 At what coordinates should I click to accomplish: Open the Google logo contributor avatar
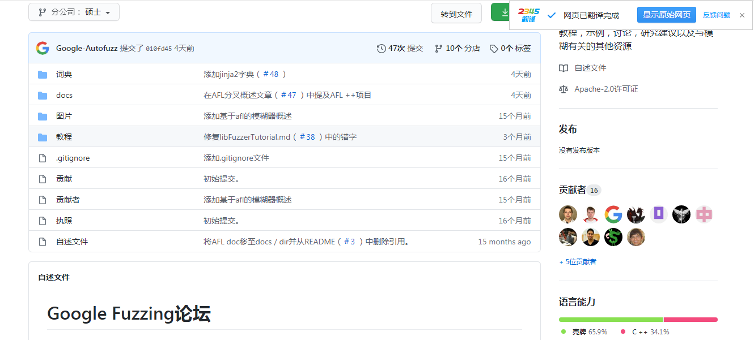613,214
